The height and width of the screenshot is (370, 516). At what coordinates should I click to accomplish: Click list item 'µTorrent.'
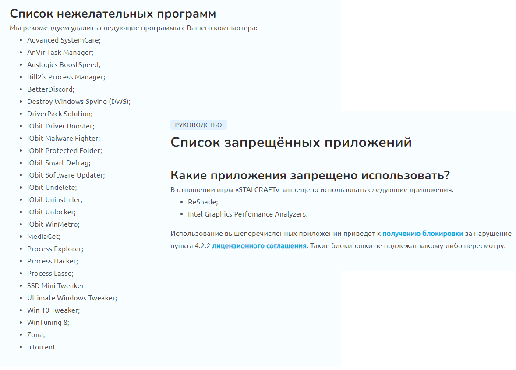tap(42, 347)
